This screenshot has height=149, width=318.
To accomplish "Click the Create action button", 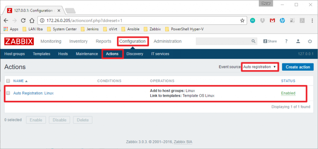I will [x=298, y=67].
